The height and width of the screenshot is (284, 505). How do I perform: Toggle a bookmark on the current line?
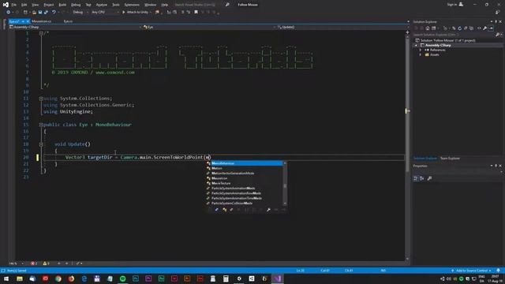tap(196, 13)
